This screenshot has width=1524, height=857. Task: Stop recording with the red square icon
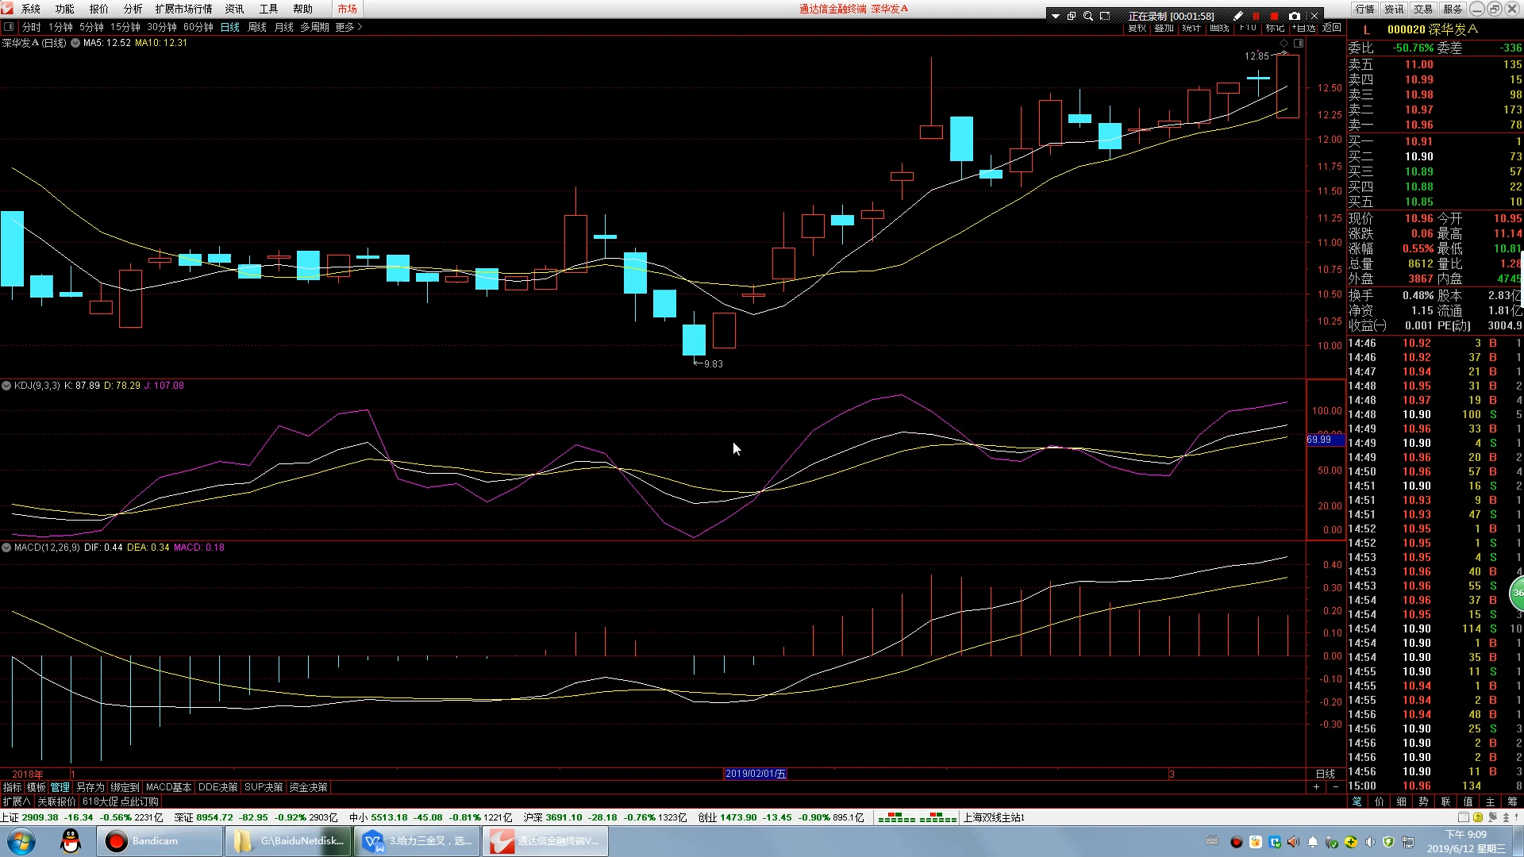pos(1275,16)
